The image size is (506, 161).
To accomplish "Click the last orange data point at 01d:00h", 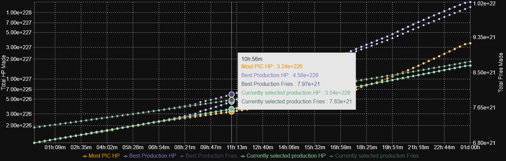I will [x=470, y=43].
